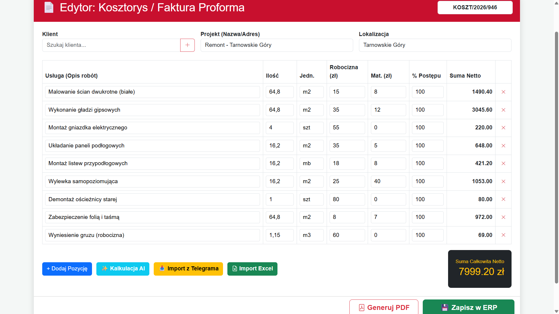The image size is (559, 314).
Task: Edit progress percent for Układanie paneli row
Action: click(428, 146)
